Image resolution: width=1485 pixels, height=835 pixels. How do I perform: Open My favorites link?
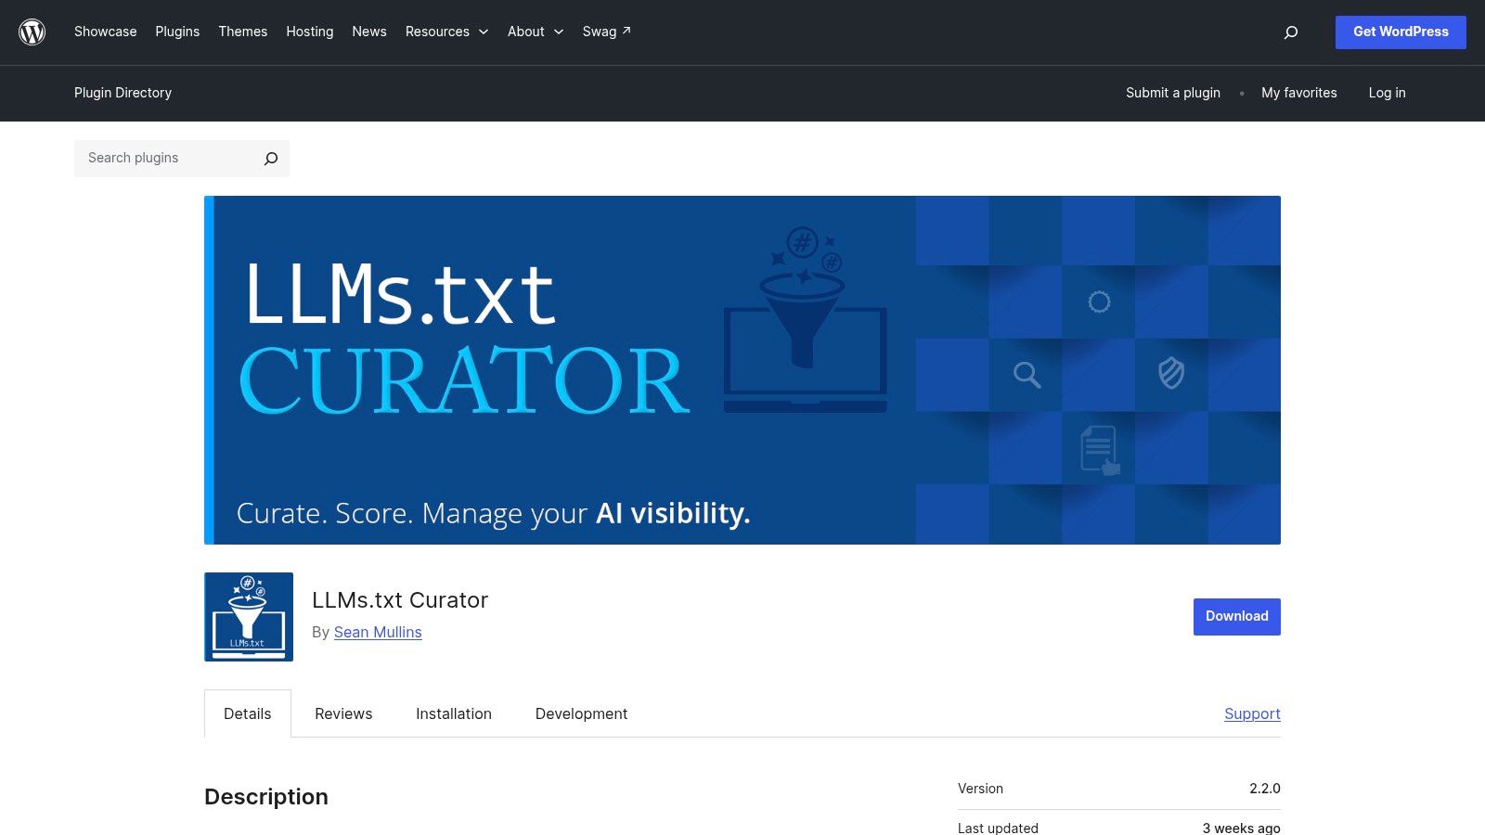(x=1299, y=93)
